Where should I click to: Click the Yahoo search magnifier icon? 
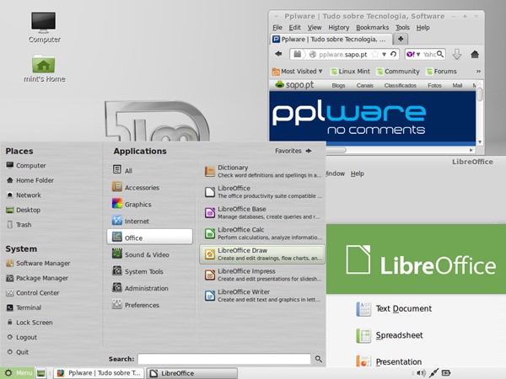[x=440, y=54]
